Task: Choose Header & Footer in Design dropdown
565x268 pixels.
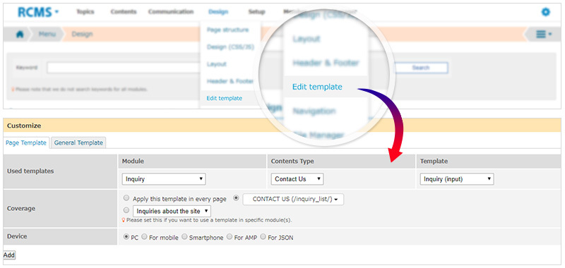Action: coord(230,81)
